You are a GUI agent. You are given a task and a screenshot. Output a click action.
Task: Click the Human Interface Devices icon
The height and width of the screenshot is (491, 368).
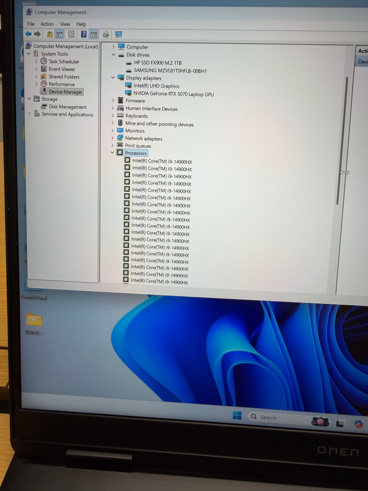click(x=120, y=108)
